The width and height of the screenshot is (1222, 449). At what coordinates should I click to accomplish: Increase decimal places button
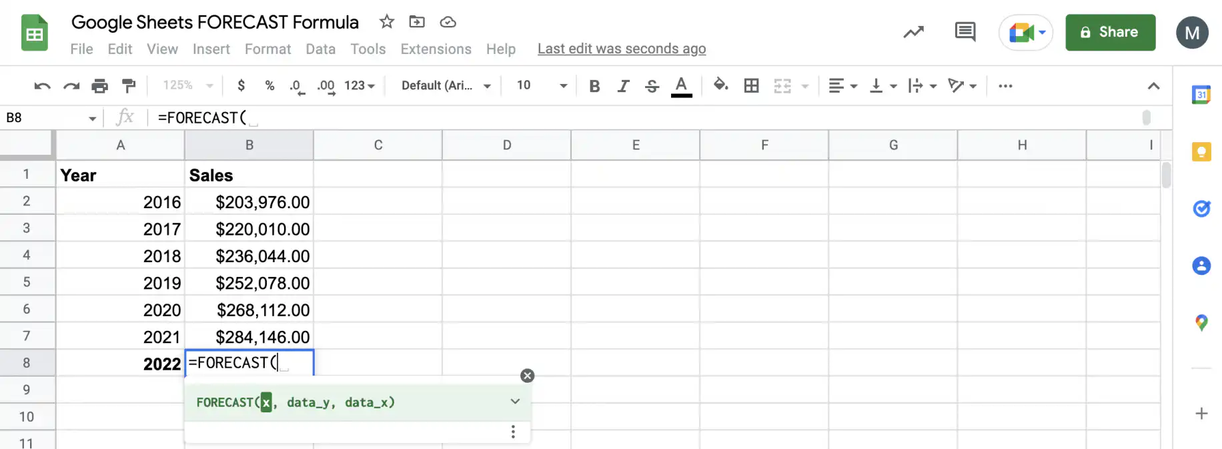tap(326, 86)
